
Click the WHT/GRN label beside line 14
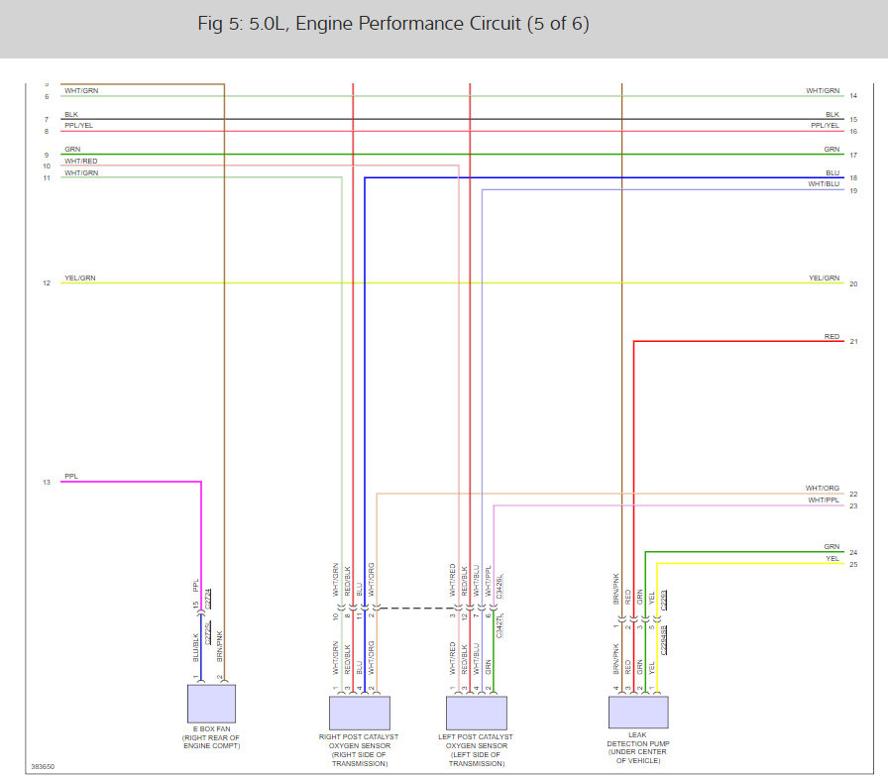click(823, 90)
